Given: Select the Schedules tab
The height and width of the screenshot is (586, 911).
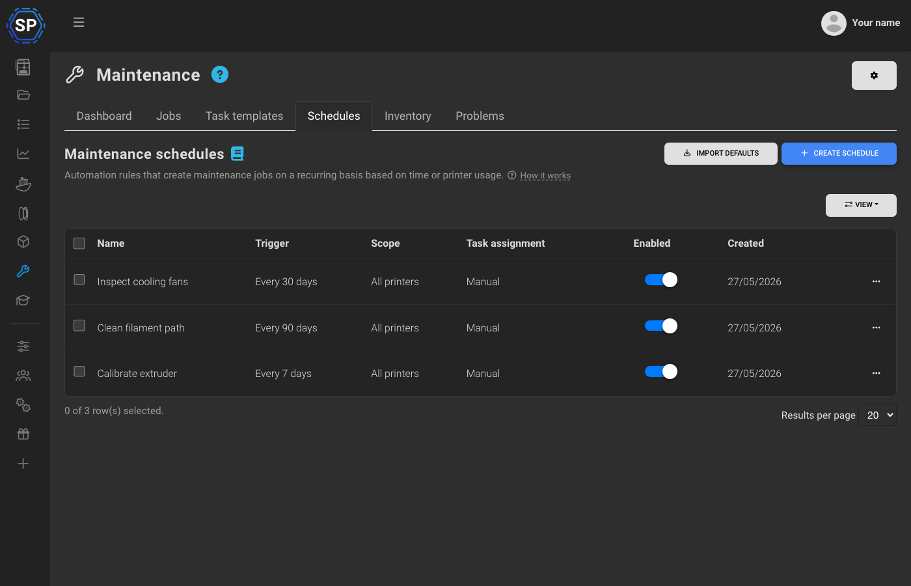Looking at the screenshot, I should [x=334, y=116].
